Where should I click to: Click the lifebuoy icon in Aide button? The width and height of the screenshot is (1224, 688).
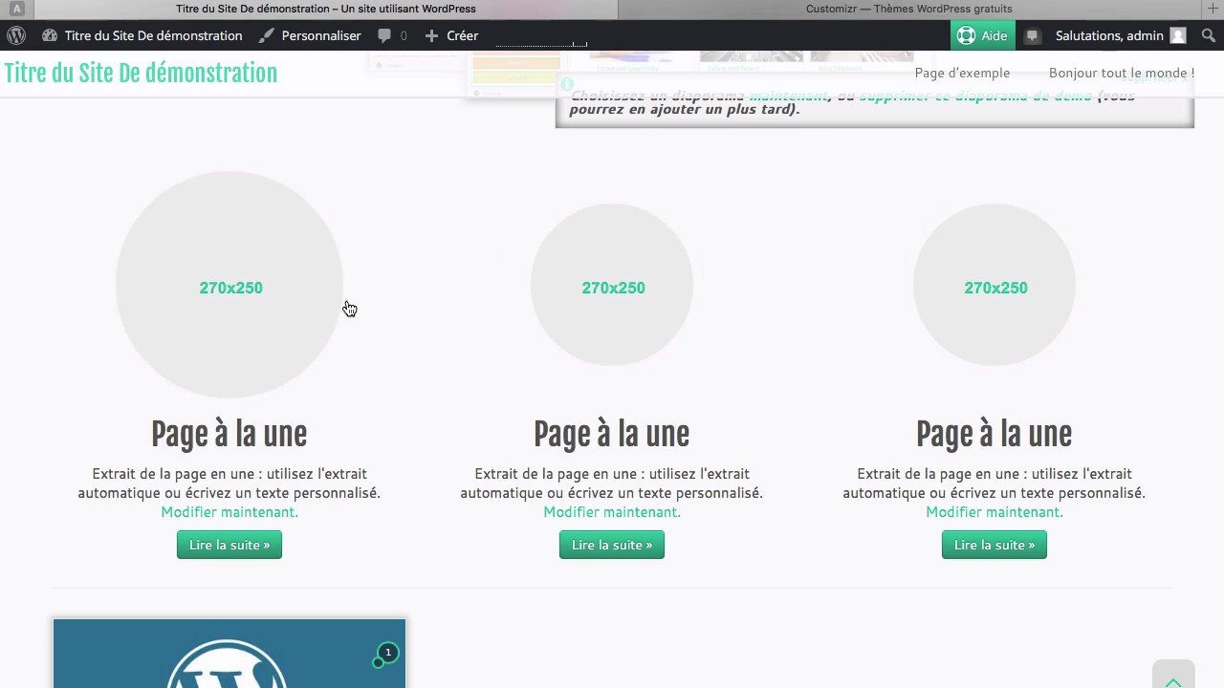pos(967,35)
